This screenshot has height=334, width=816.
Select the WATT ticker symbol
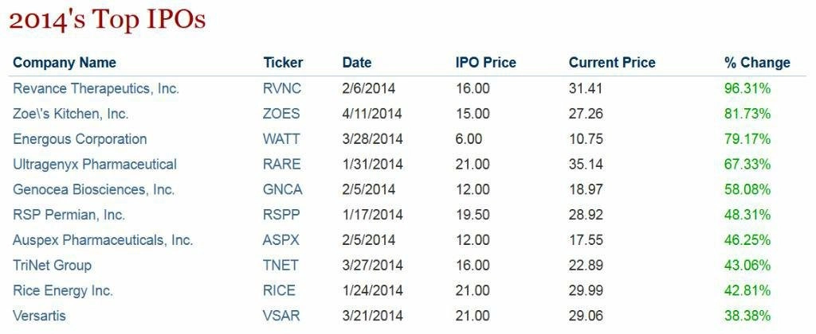(x=281, y=139)
